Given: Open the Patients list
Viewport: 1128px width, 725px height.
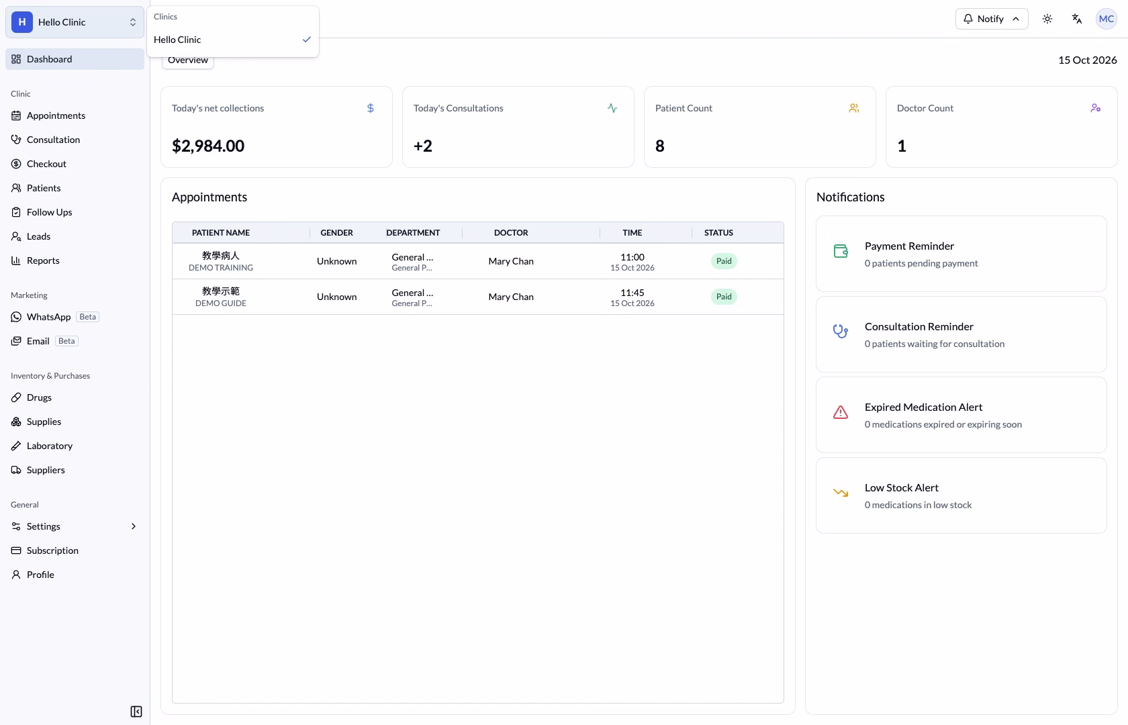Looking at the screenshot, I should pyautogui.click(x=75, y=188).
